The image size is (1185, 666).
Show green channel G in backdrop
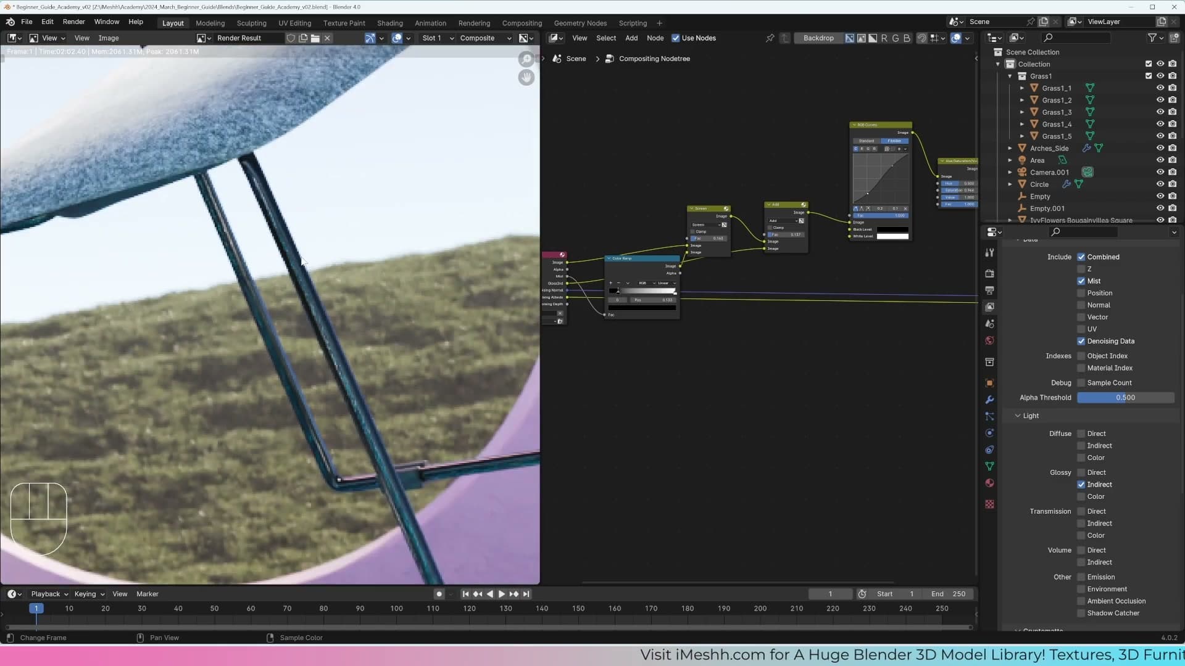tap(895, 38)
